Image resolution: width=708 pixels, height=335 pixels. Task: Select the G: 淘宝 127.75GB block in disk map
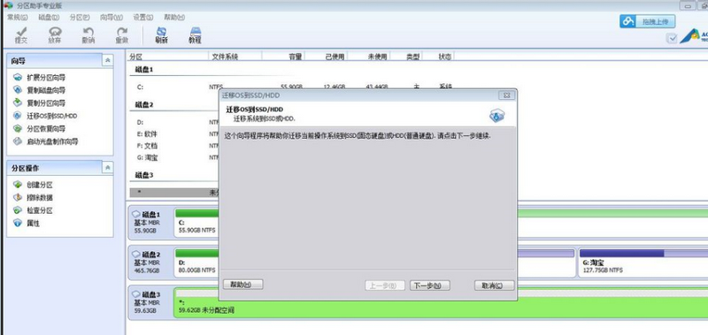(643, 262)
